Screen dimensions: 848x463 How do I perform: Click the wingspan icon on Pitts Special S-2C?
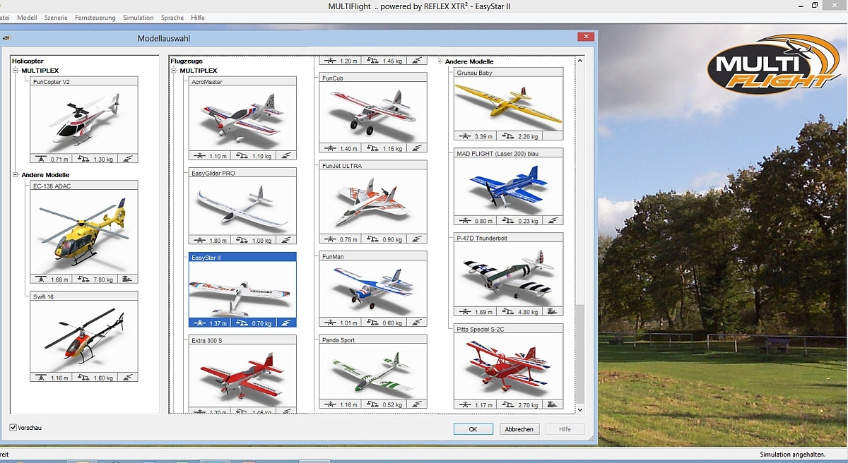click(x=465, y=405)
